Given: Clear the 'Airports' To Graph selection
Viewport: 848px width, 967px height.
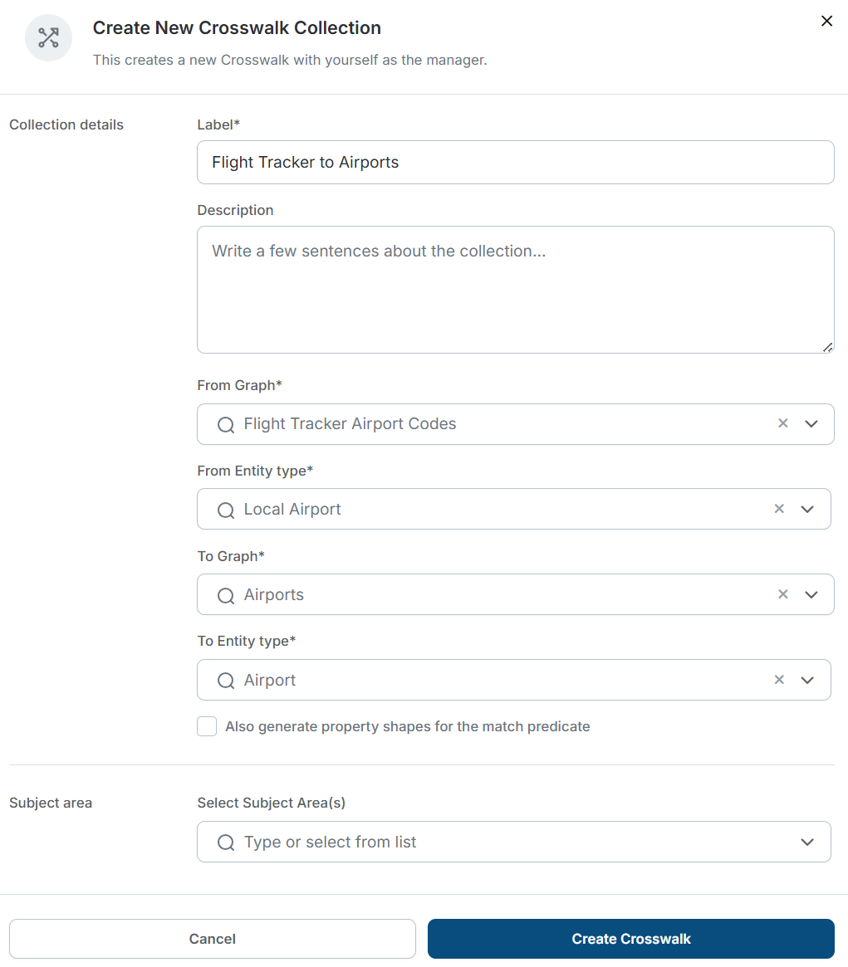Looking at the screenshot, I should 782,593.
